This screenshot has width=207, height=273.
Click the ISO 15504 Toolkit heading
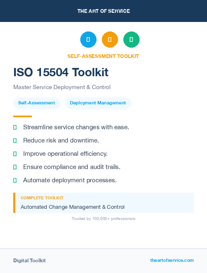(x=61, y=72)
